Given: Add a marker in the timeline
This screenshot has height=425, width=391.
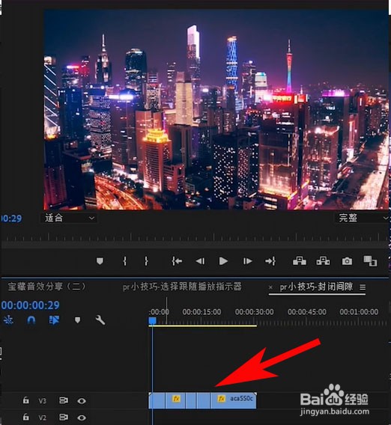Looking at the screenshot, I should point(78,320).
